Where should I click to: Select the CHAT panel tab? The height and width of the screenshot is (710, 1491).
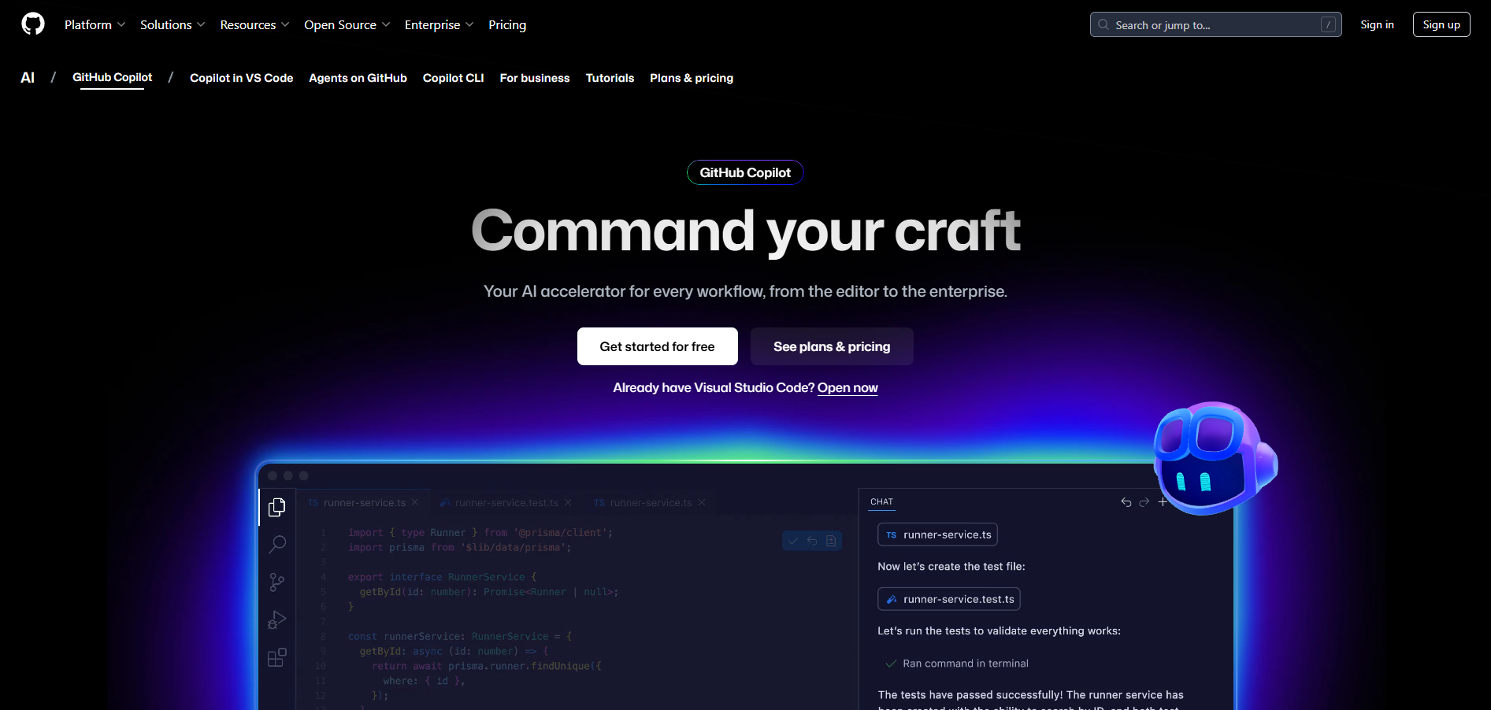coord(882,501)
